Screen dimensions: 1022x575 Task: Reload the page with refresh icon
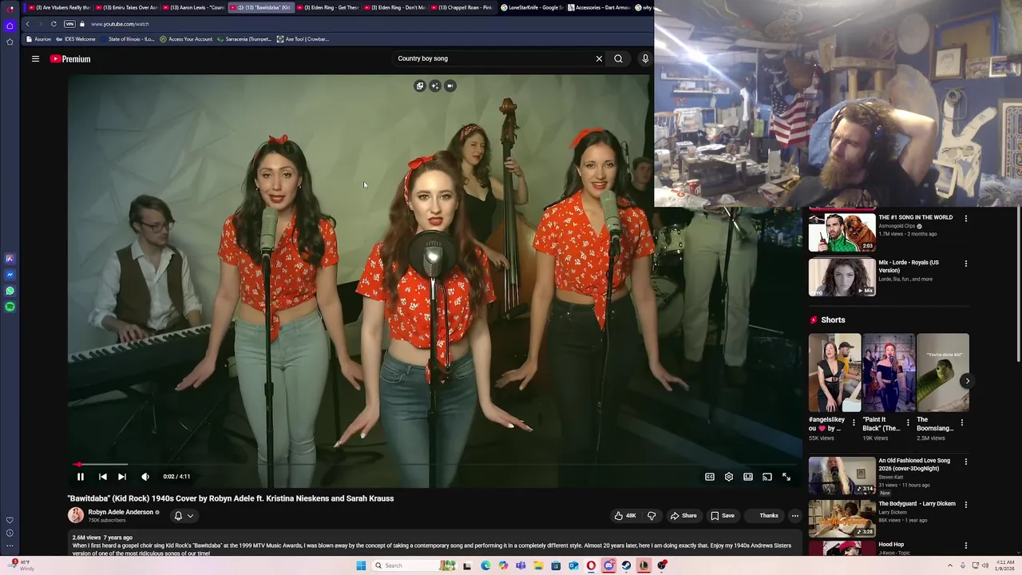53,24
